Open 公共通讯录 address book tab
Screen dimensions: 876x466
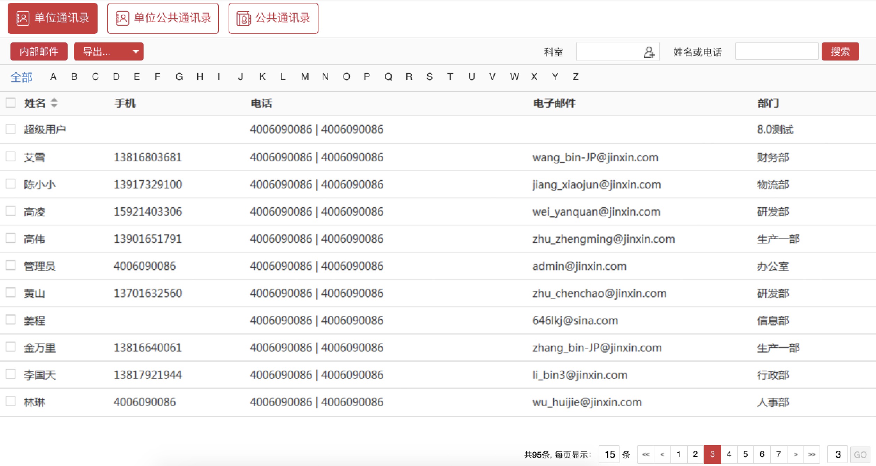coord(273,18)
